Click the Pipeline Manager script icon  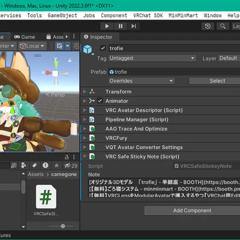point(92,119)
